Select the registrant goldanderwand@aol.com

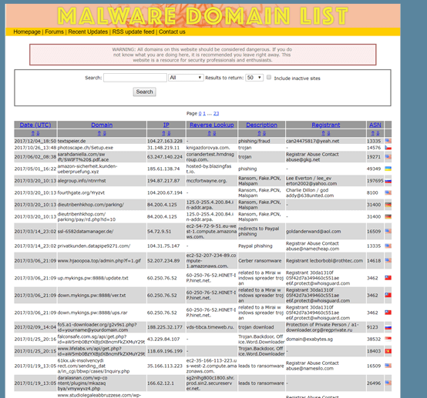[314, 231]
